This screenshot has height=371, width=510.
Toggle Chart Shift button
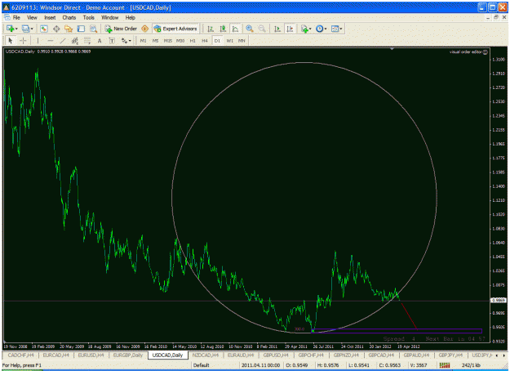click(290, 29)
